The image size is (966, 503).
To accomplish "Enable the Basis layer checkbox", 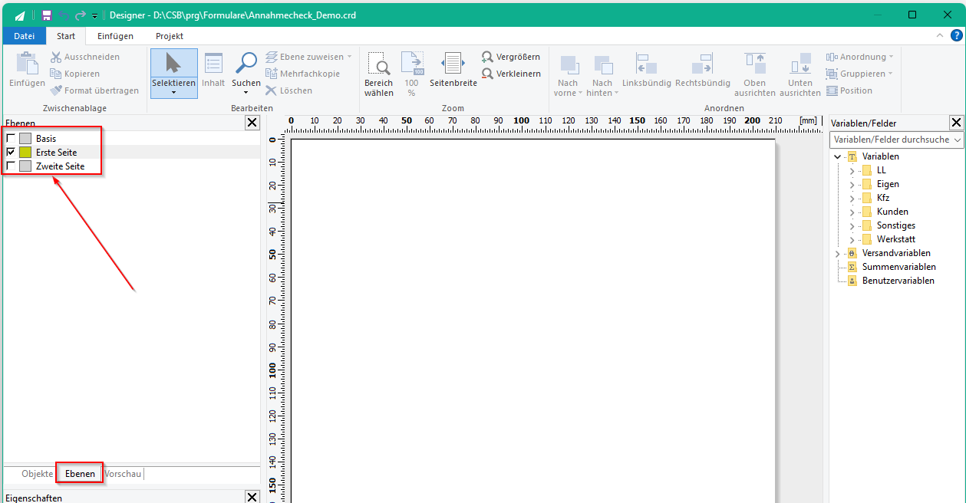I will click(x=11, y=139).
